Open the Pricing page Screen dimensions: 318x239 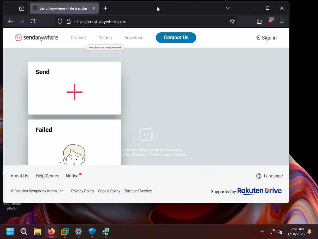click(105, 38)
